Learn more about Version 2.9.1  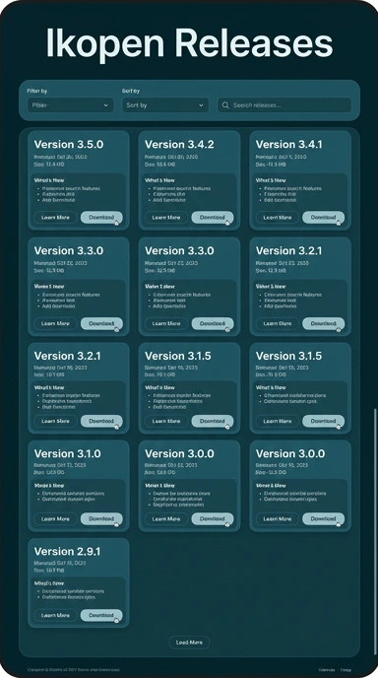(55, 615)
